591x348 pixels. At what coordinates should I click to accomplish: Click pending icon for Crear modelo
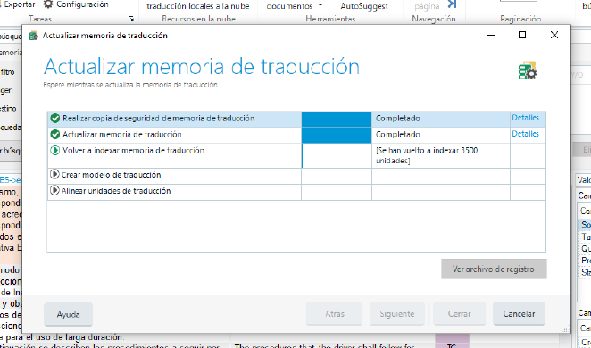[x=54, y=174]
